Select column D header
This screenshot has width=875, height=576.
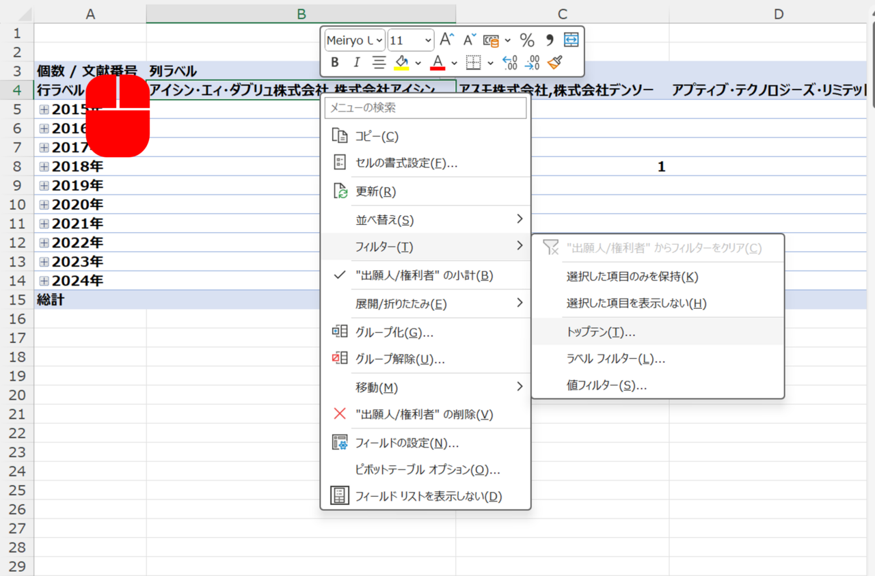pos(778,14)
